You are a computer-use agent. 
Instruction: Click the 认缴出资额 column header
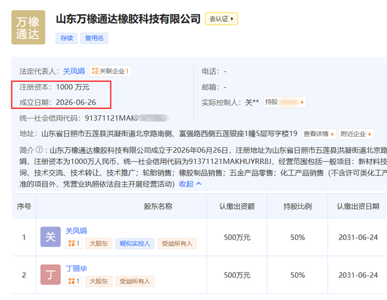(237, 206)
